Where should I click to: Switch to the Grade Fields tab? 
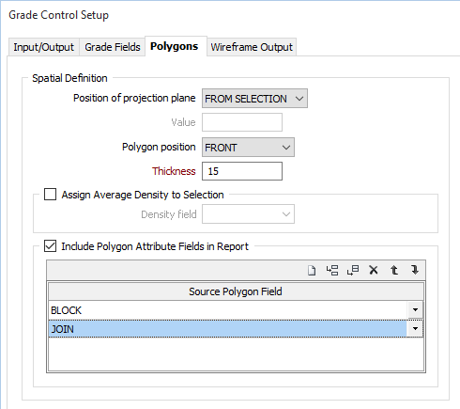[x=113, y=47]
